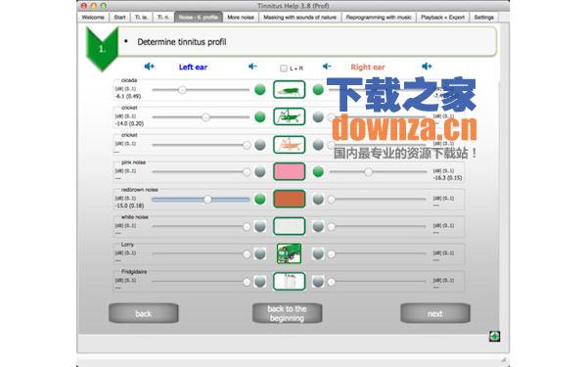
Task: Click the cicada left ear slider handle
Action: (x=182, y=90)
